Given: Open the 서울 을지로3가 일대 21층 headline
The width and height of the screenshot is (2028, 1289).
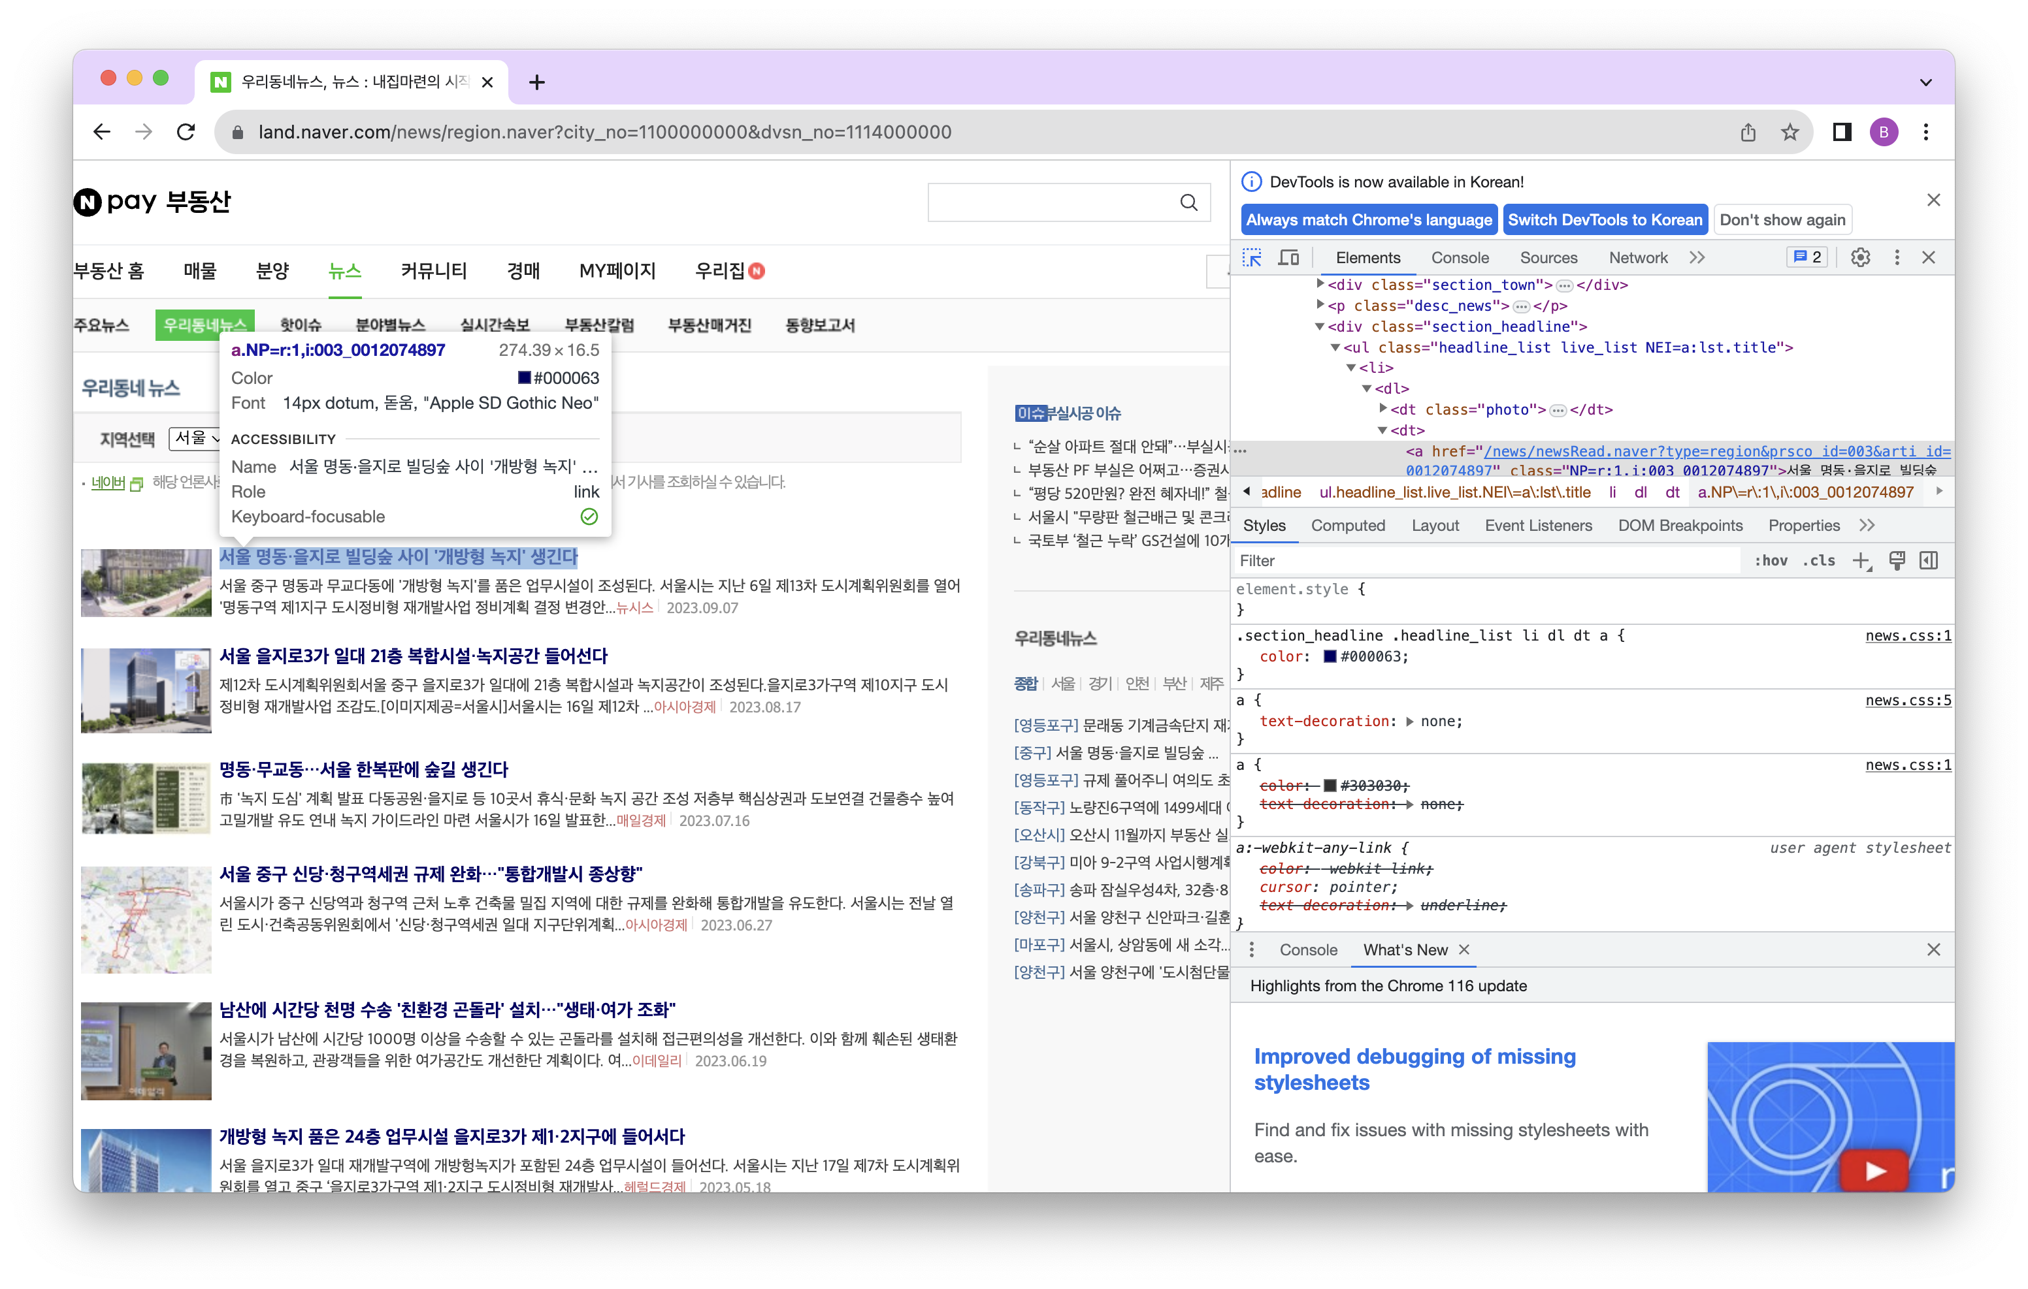Looking at the screenshot, I should click(x=413, y=656).
